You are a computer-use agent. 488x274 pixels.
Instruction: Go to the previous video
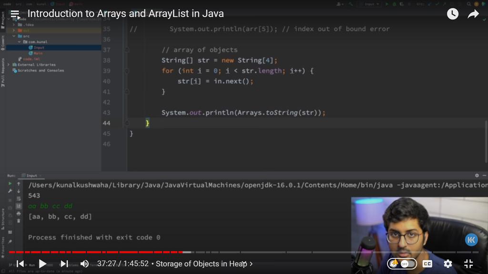[x=20, y=264]
